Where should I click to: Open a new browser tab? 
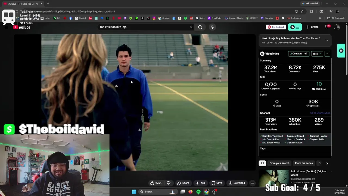[48, 4]
